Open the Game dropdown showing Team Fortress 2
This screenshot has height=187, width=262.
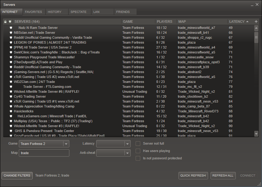point(44,144)
